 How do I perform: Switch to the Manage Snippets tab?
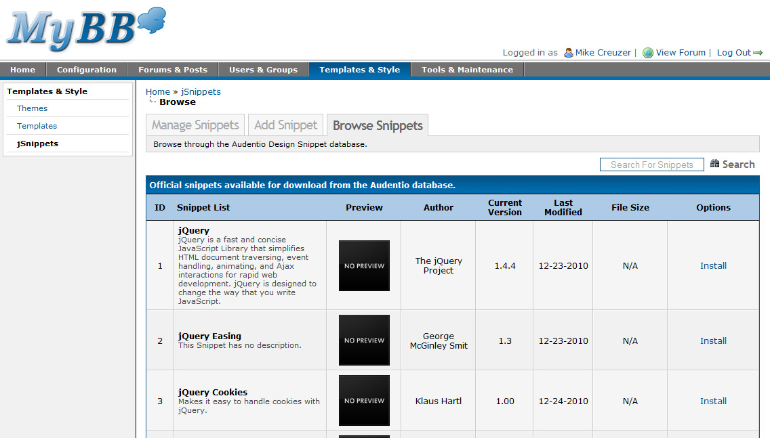pyautogui.click(x=195, y=125)
